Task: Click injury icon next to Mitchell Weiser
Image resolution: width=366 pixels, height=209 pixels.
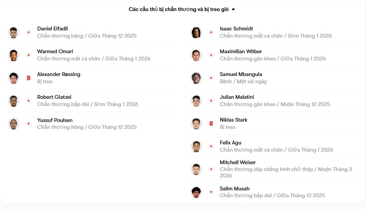Action: point(211,169)
